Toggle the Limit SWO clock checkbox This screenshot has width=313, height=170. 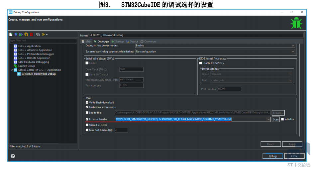(87, 74)
